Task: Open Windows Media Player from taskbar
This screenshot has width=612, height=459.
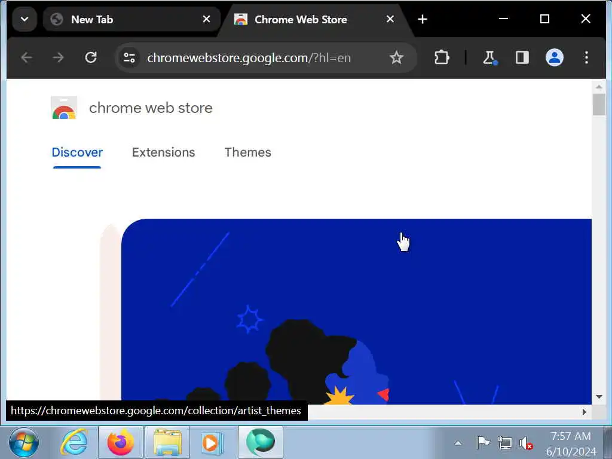Action: point(213,442)
